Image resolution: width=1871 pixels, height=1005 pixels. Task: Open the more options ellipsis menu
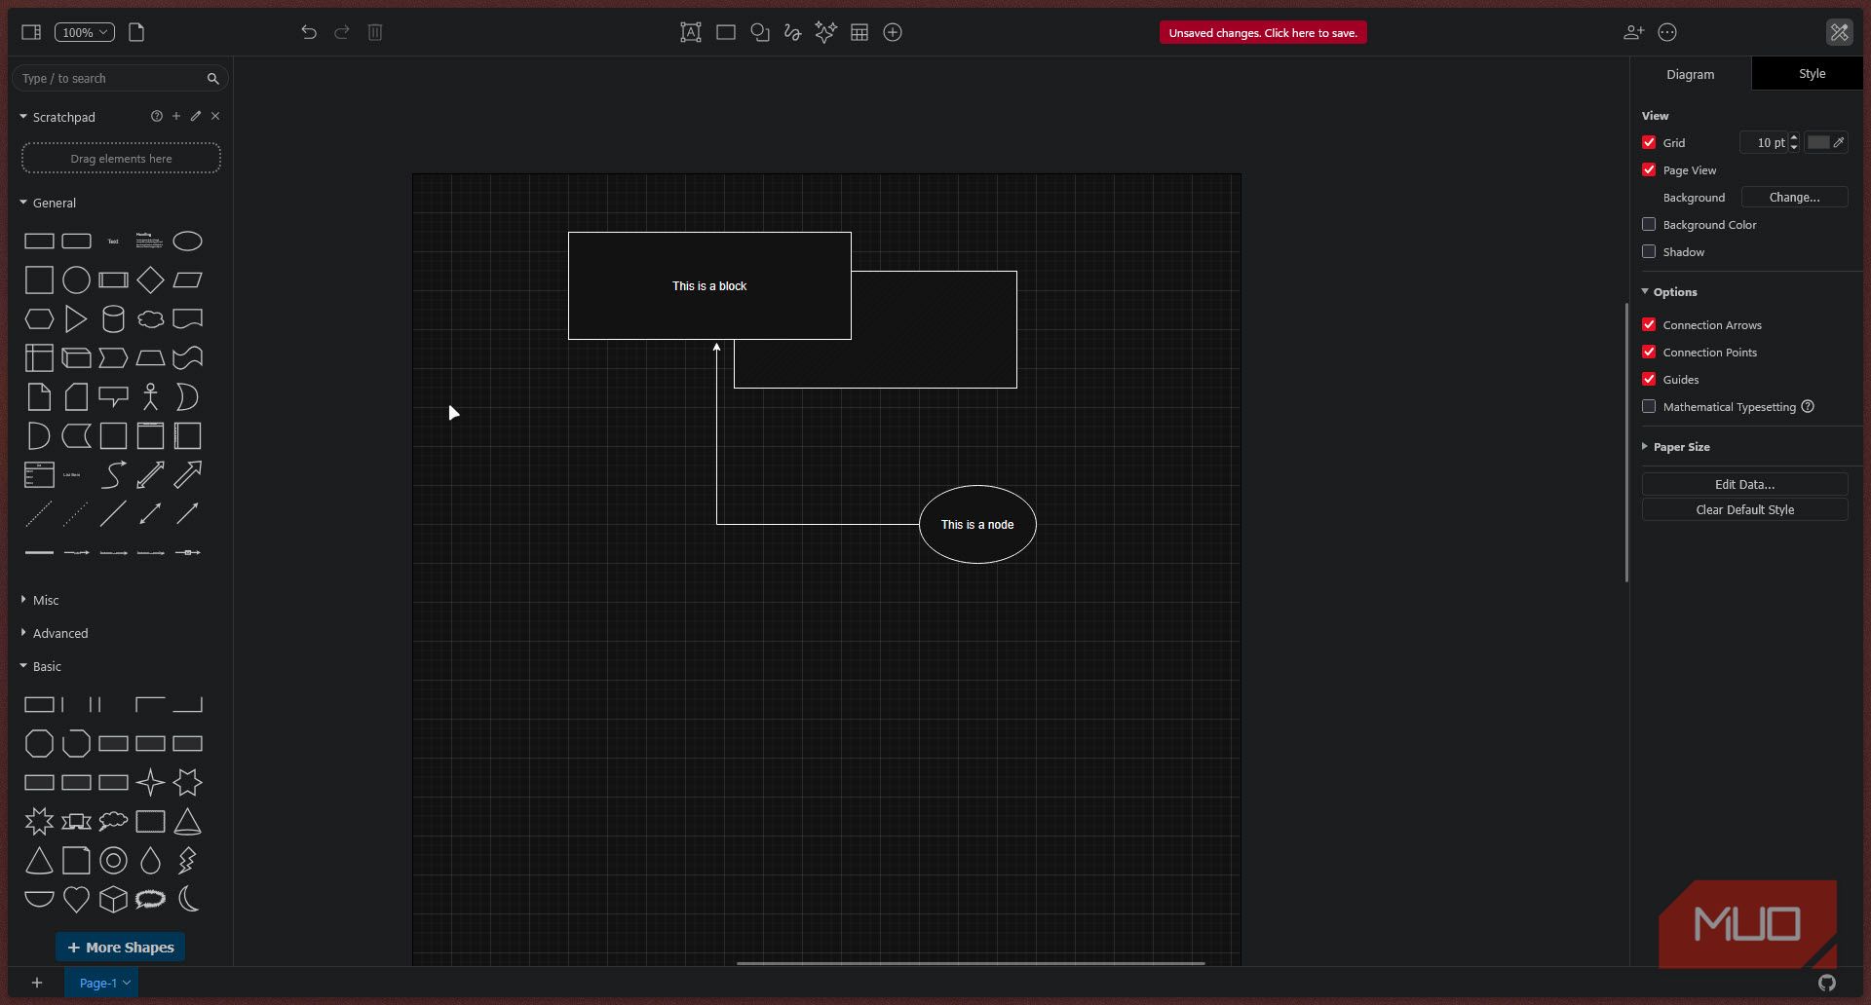(x=1667, y=32)
